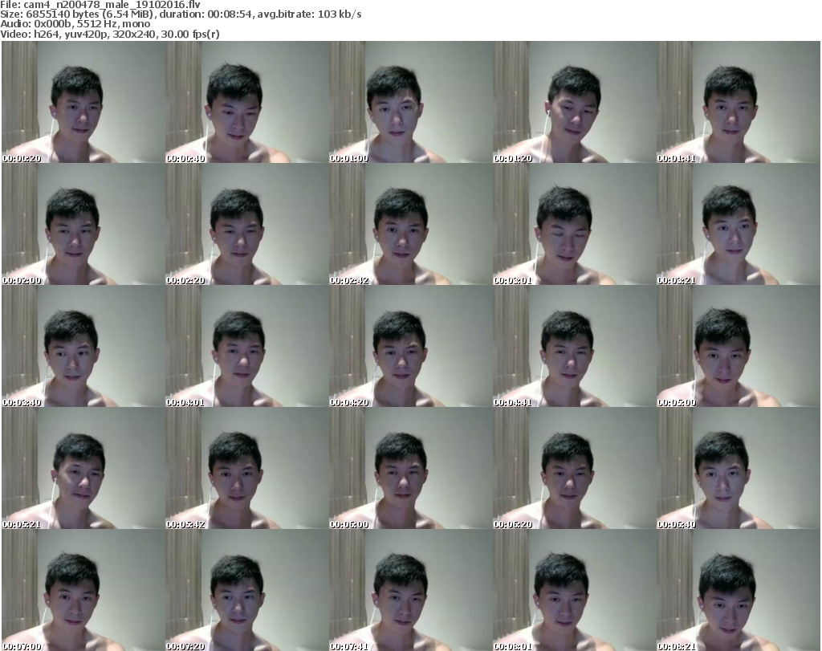The image size is (822, 651).
Task: Click the thumbnail frame stamped 00:00:40
Action: 247,102
